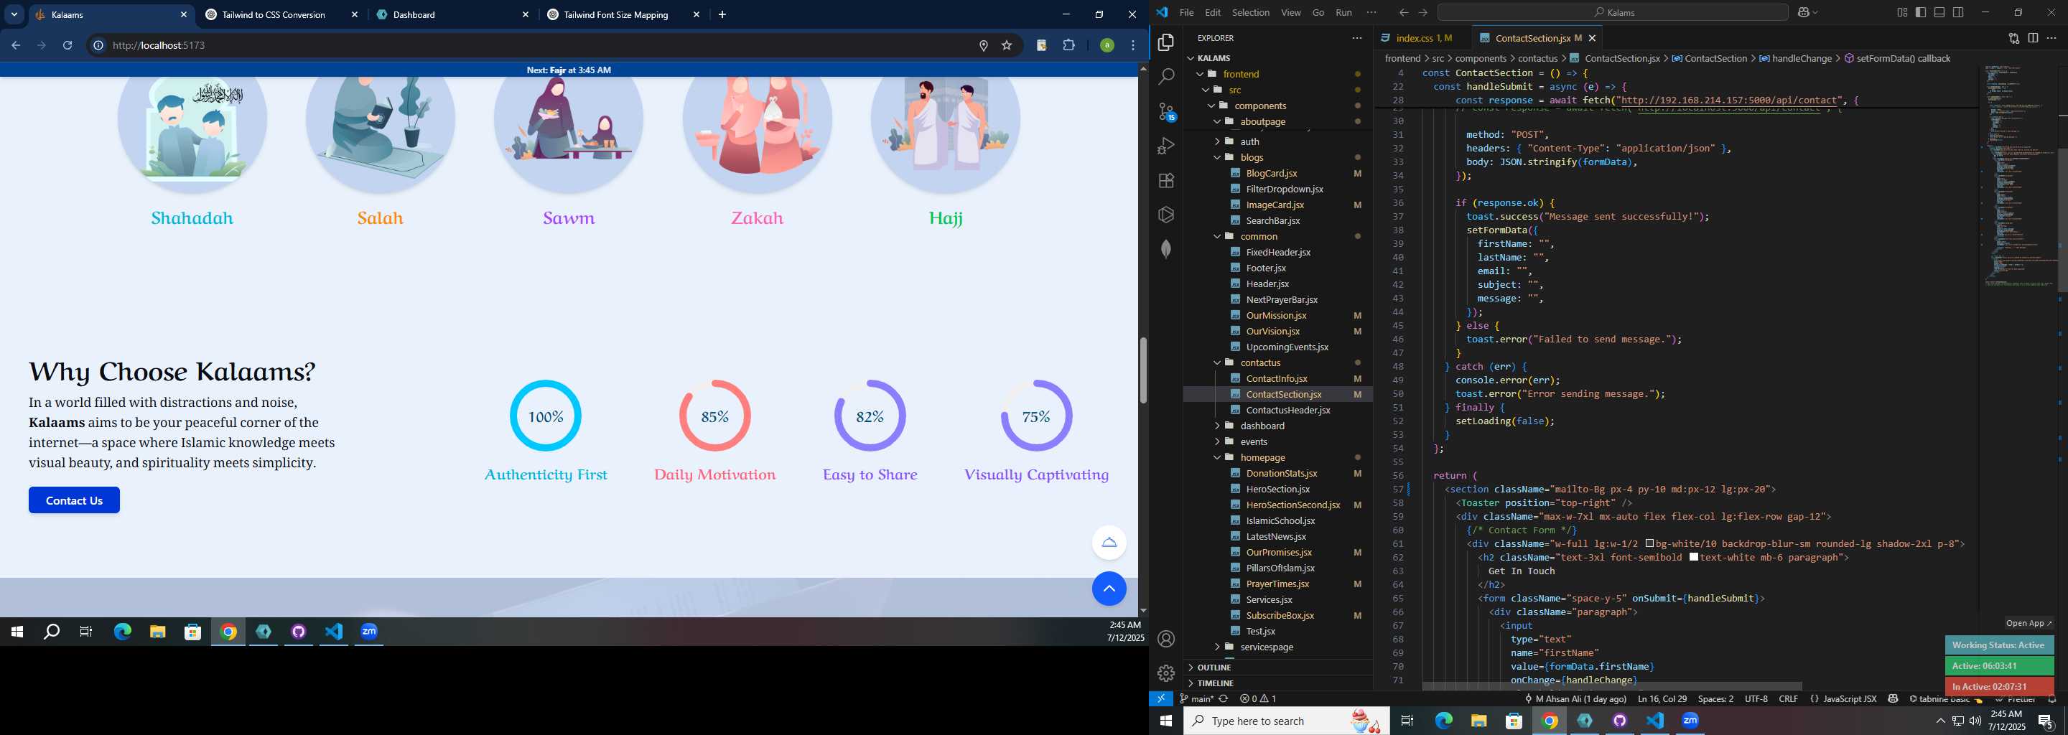Screen dimensions: 2068x735
Task: Toggle the secondary side bar layout icon
Action: coord(1958,12)
